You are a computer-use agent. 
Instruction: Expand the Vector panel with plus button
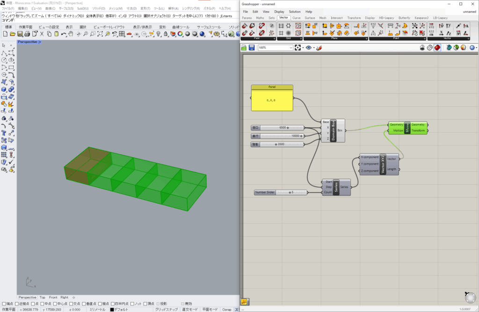(468, 38)
